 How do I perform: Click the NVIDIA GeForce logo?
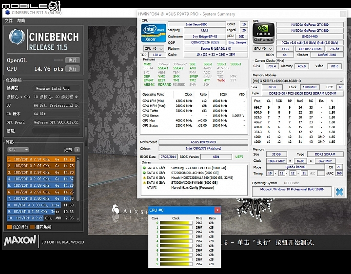click(x=263, y=33)
